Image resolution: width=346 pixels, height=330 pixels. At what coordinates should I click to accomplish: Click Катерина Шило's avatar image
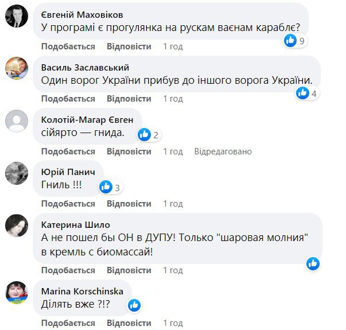click(x=17, y=225)
